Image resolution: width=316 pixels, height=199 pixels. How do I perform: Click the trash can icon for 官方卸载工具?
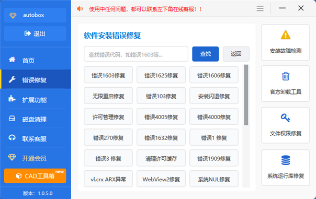click(x=286, y=76)
